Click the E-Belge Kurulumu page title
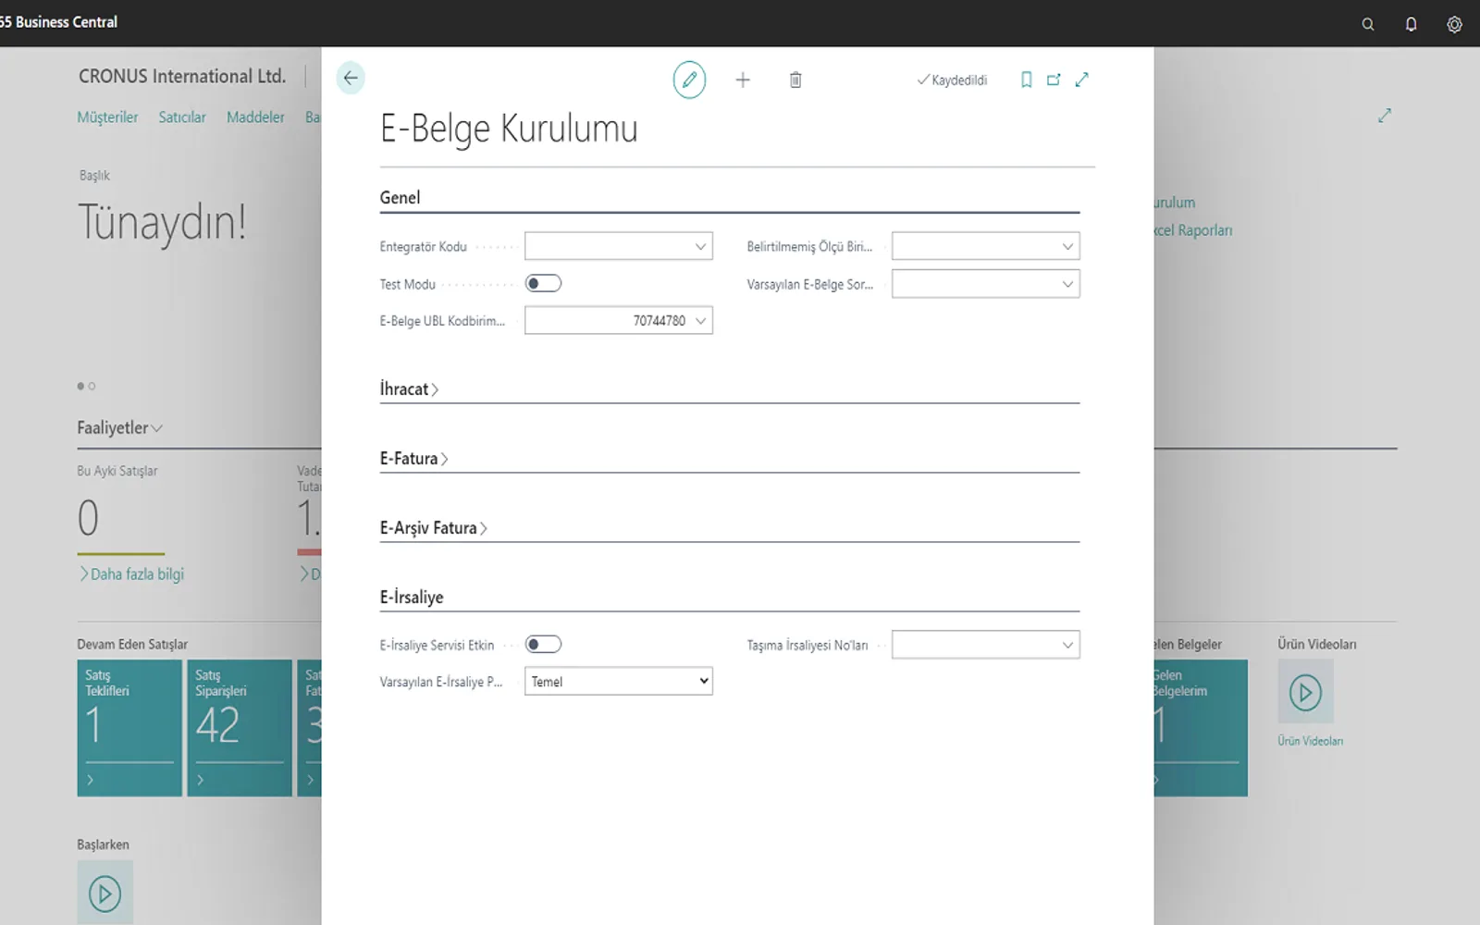Screen dimensions: 1480x925 (x=509, y=129)
